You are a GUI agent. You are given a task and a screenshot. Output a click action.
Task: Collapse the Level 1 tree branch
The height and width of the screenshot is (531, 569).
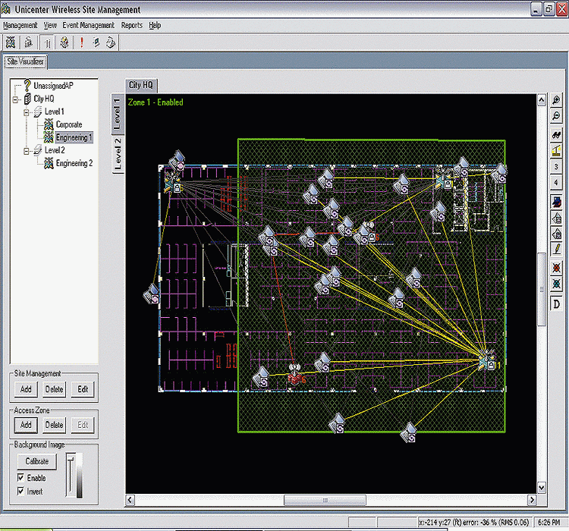(x=26, y=112)
